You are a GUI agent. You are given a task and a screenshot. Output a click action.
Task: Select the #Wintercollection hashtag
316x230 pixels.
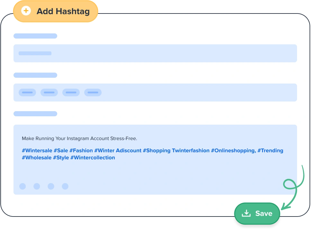coord(93,158)
